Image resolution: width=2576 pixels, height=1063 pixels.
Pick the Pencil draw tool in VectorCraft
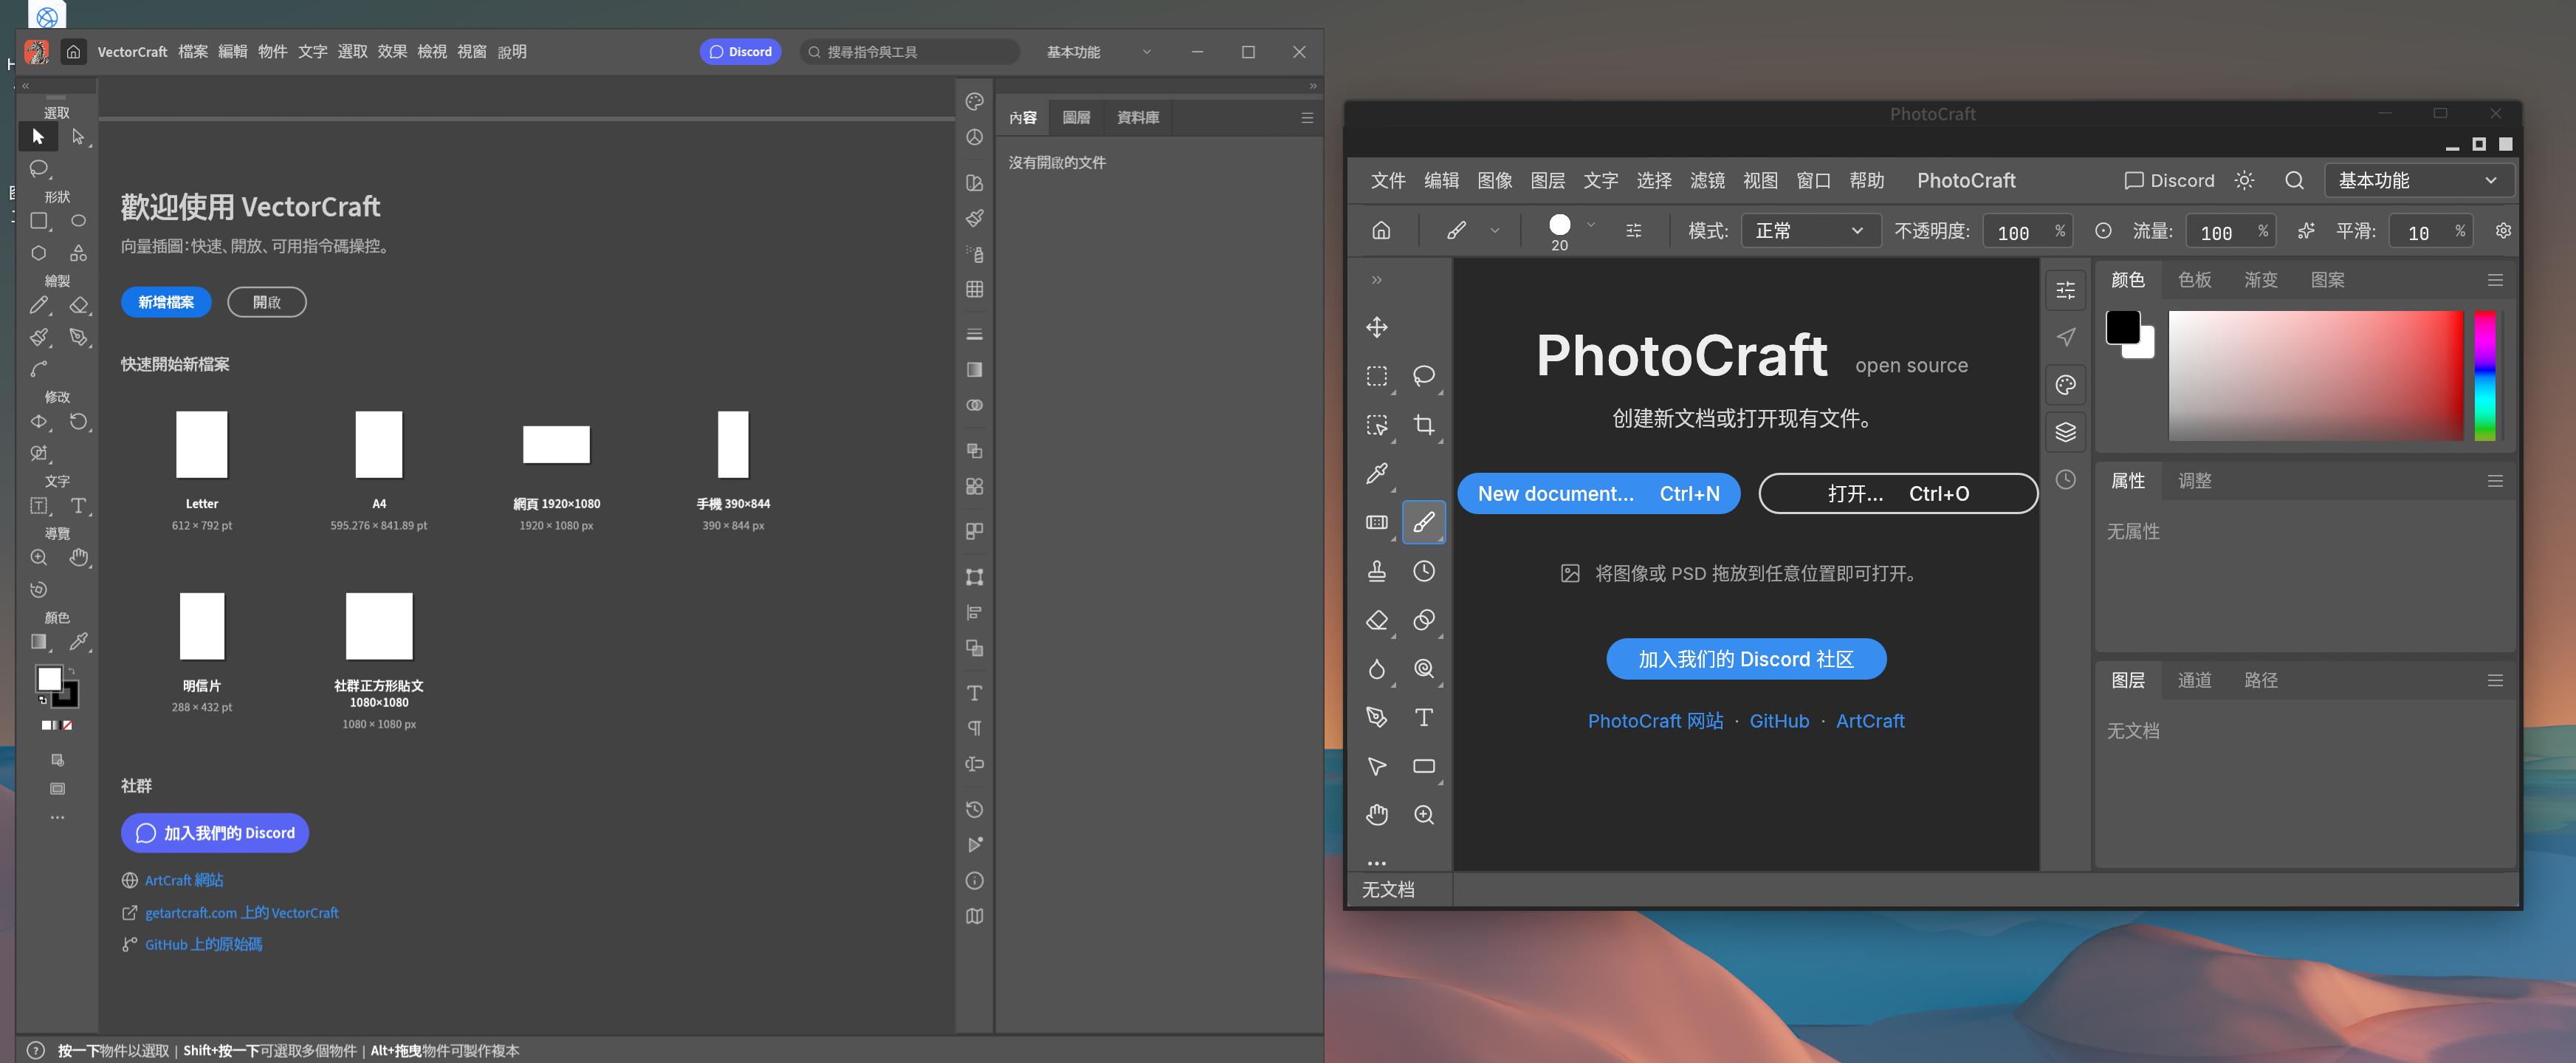(39, 304)
